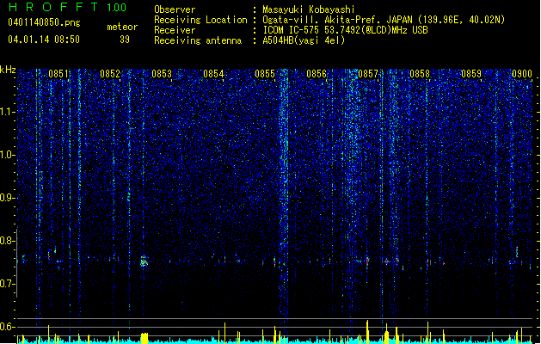Click the 0900 time marker
This screenshot has height=344, width=541.
tap(522, 74)
